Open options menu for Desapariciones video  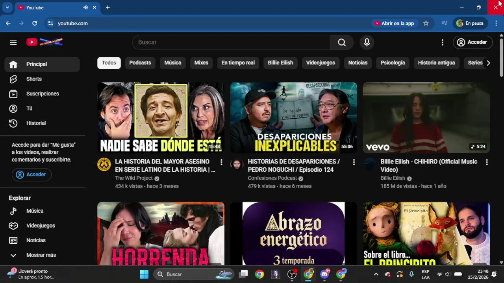coord(354,162)
